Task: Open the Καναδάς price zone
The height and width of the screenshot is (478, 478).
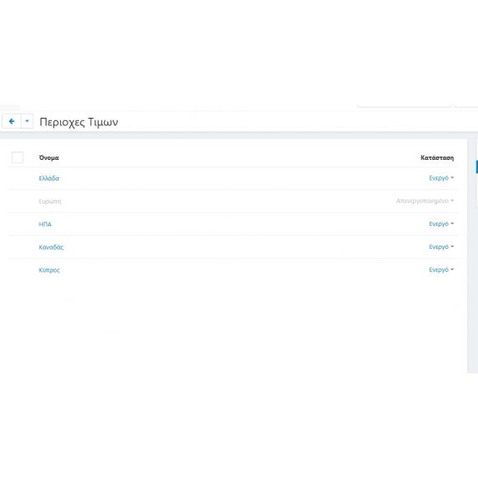Action: 51,247
